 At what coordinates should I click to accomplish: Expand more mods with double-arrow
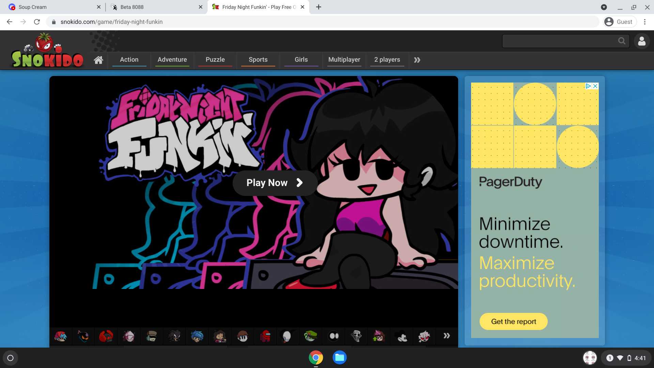point(447,336)
